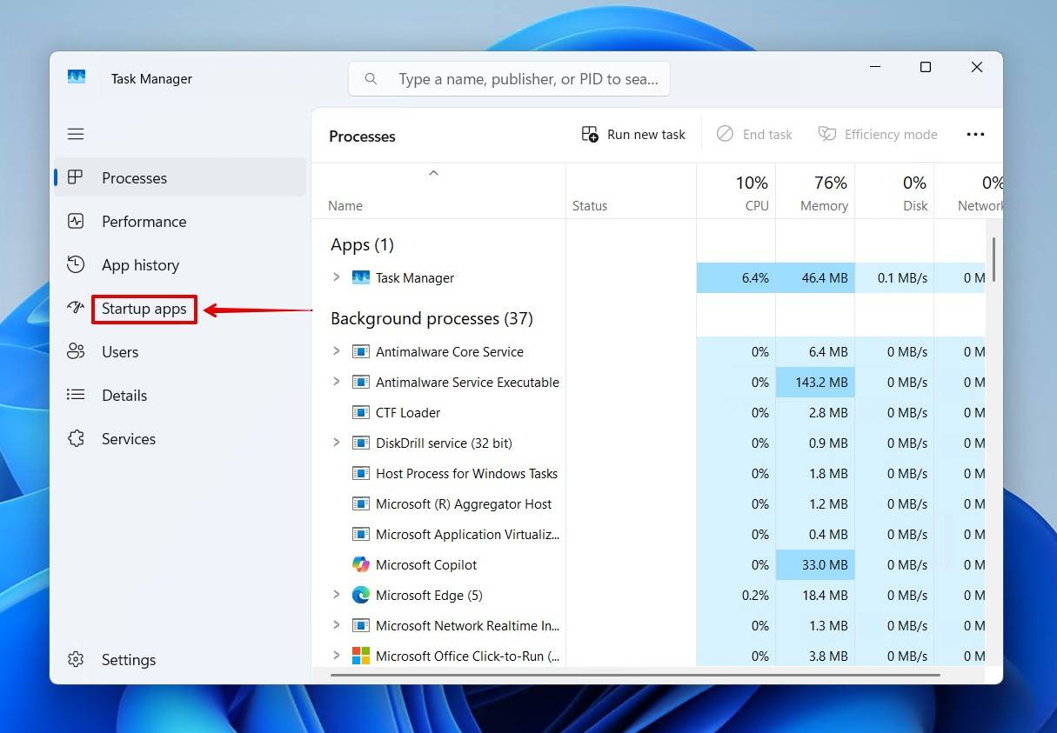1057x733 pixels.
Task: Click the Startup apps gauge icon
Action: tap(76, 308)
